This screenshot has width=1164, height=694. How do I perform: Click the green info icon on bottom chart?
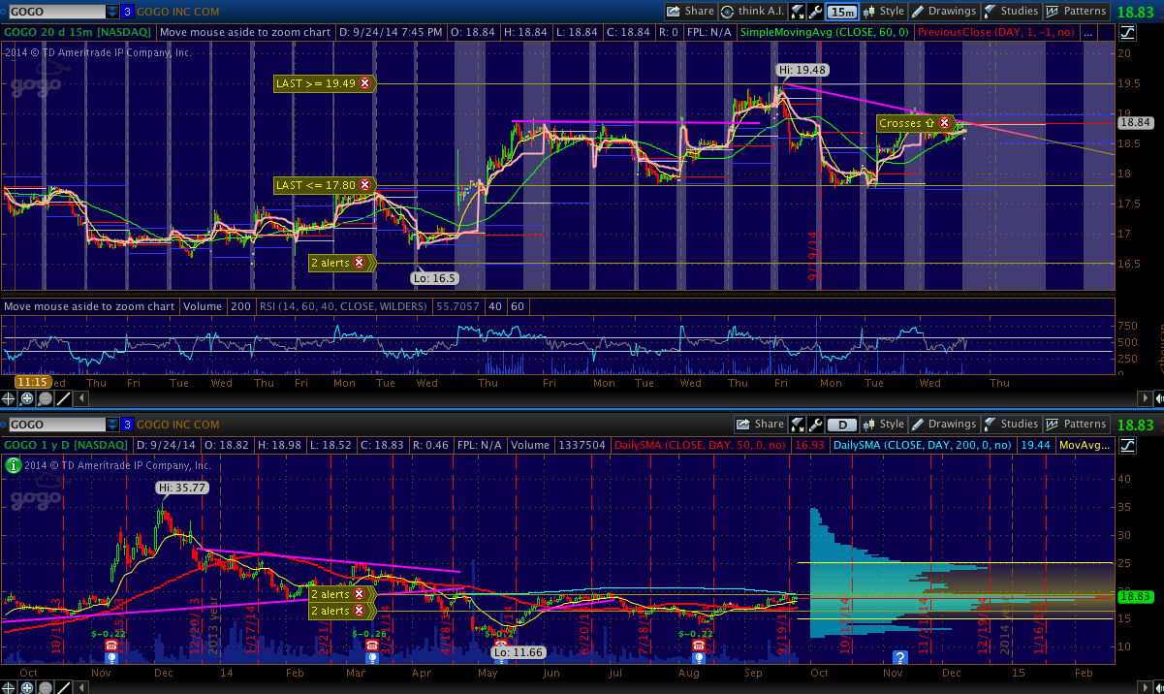pos(13,465)
